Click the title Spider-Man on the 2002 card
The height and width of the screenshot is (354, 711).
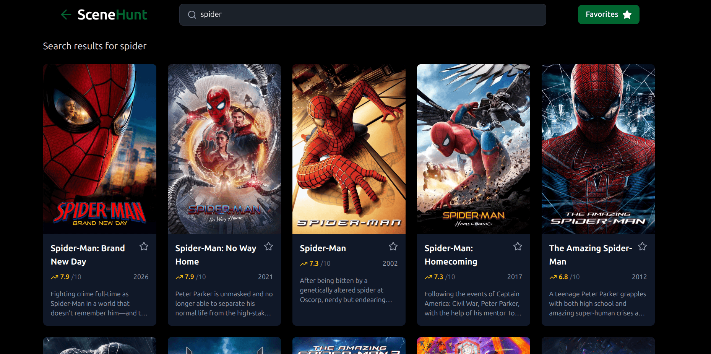coord(323,248)
